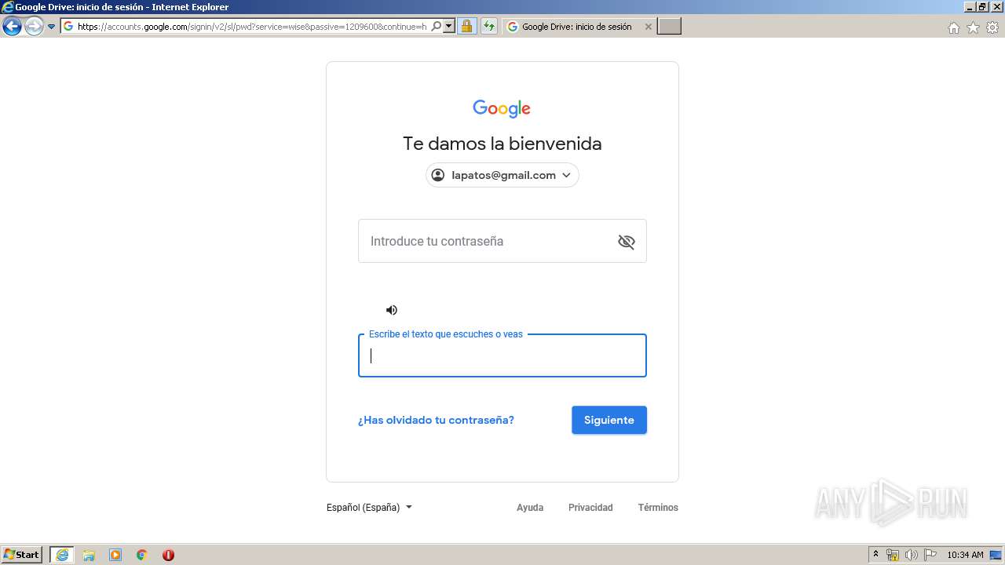Refresh the page with refresh icon

489,27
